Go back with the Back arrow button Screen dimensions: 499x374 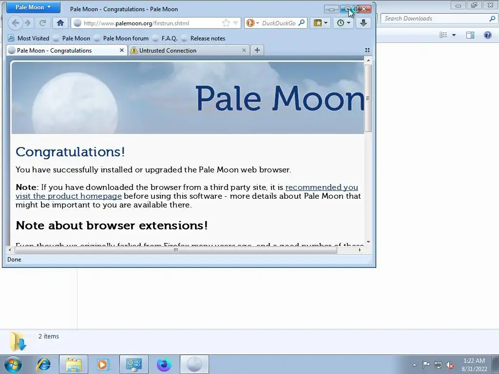pos(15,23)
